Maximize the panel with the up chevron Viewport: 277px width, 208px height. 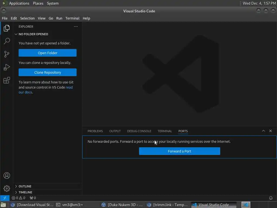tap(263, 131)
